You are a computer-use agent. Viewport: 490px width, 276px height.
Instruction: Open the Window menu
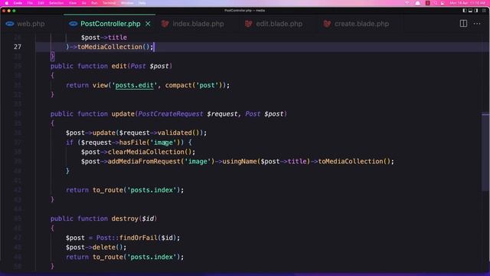point(127,3)
